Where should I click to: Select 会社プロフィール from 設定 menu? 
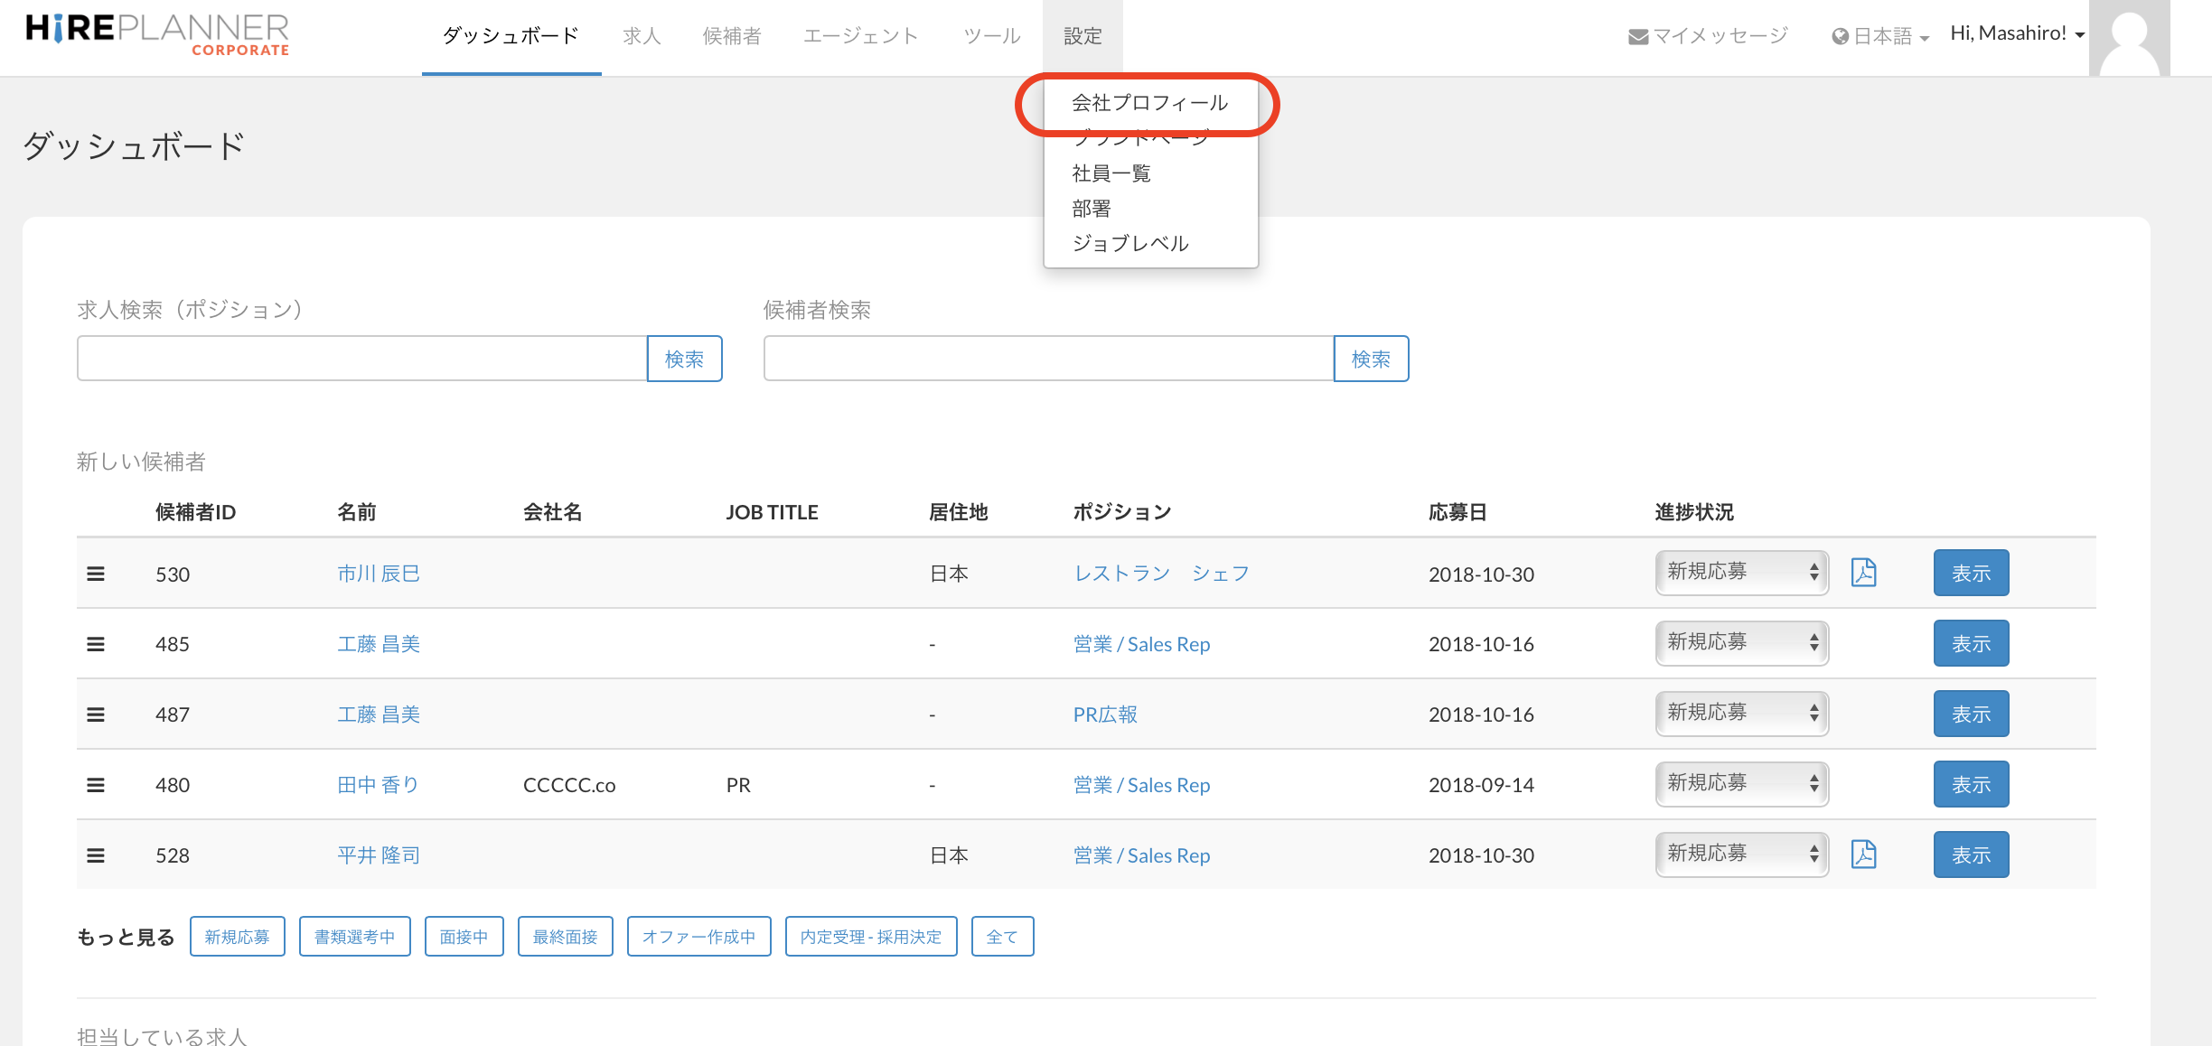(1149, 103)
